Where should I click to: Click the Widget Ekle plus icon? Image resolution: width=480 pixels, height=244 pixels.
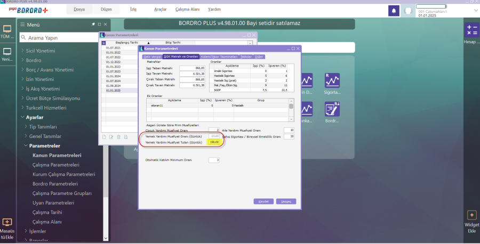pyautogui.click(x=472, y=215)
